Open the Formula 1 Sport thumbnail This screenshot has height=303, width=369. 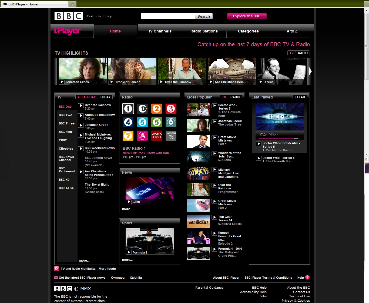coord(150,241)
